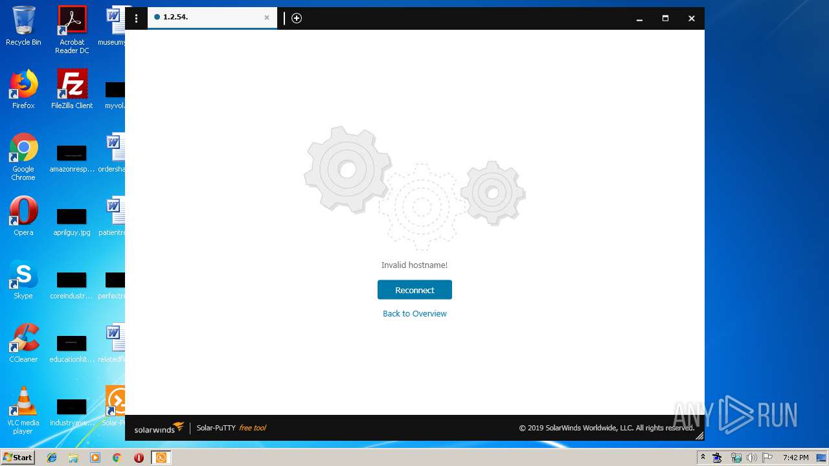Select the educationkit... desktop file
The height and width of the screenshot is (466, 829).
pyautogui.click(x=72, y=349)
